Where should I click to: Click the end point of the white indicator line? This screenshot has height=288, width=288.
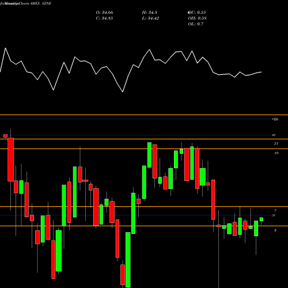(x=262, y=72)
